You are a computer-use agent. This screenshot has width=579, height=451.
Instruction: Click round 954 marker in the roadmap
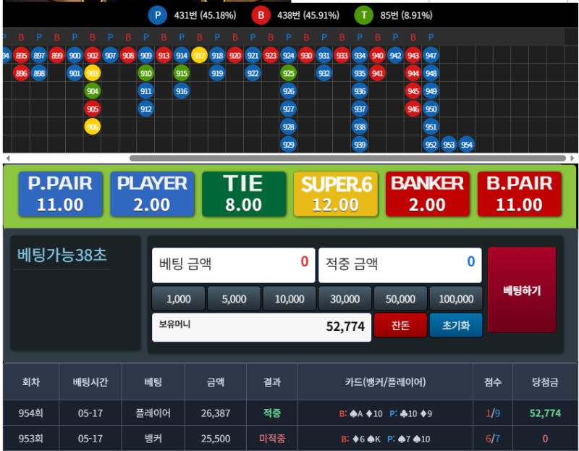point(467,144)
